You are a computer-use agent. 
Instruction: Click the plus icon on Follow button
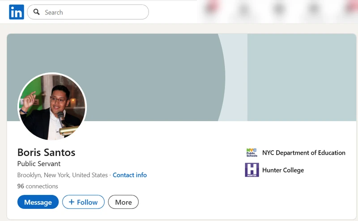point(72,202)
